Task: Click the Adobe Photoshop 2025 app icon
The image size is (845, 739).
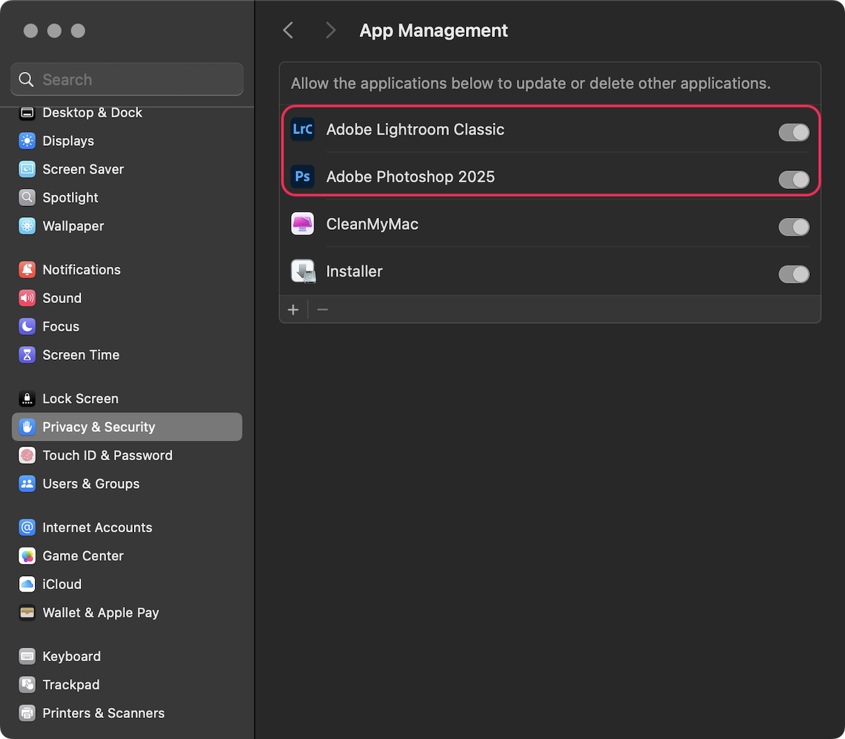Action: pyautogui.click(x=302, y=176)
